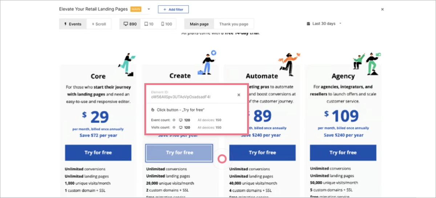Click 'Save $72 per year' on Core plan
Image resolution: width=436 pixels, height=198 pixels.
tap(98, 135)
